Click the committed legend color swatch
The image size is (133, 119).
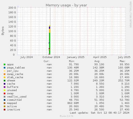[5, 100]
